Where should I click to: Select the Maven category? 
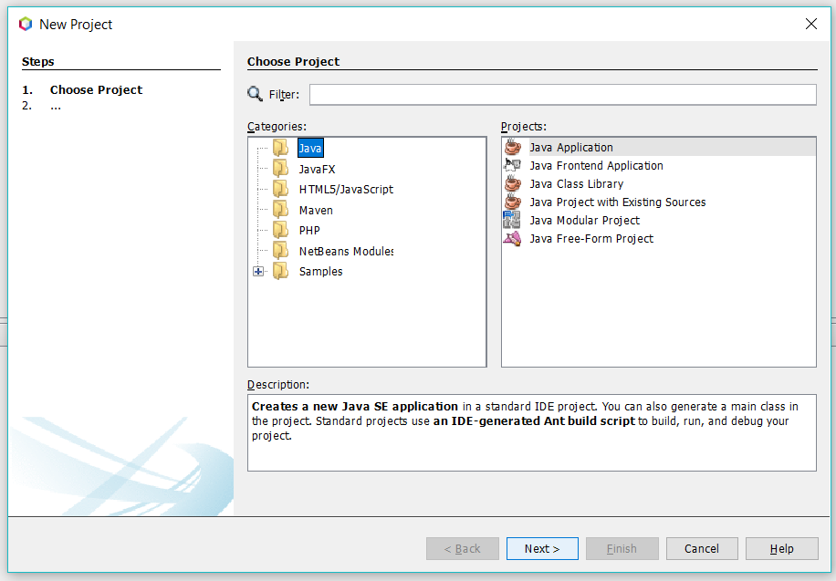click(316, 210)
